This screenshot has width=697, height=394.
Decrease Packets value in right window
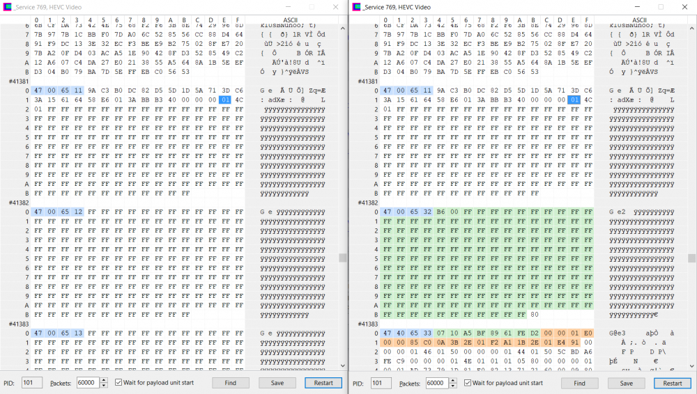tap(452, 386)
